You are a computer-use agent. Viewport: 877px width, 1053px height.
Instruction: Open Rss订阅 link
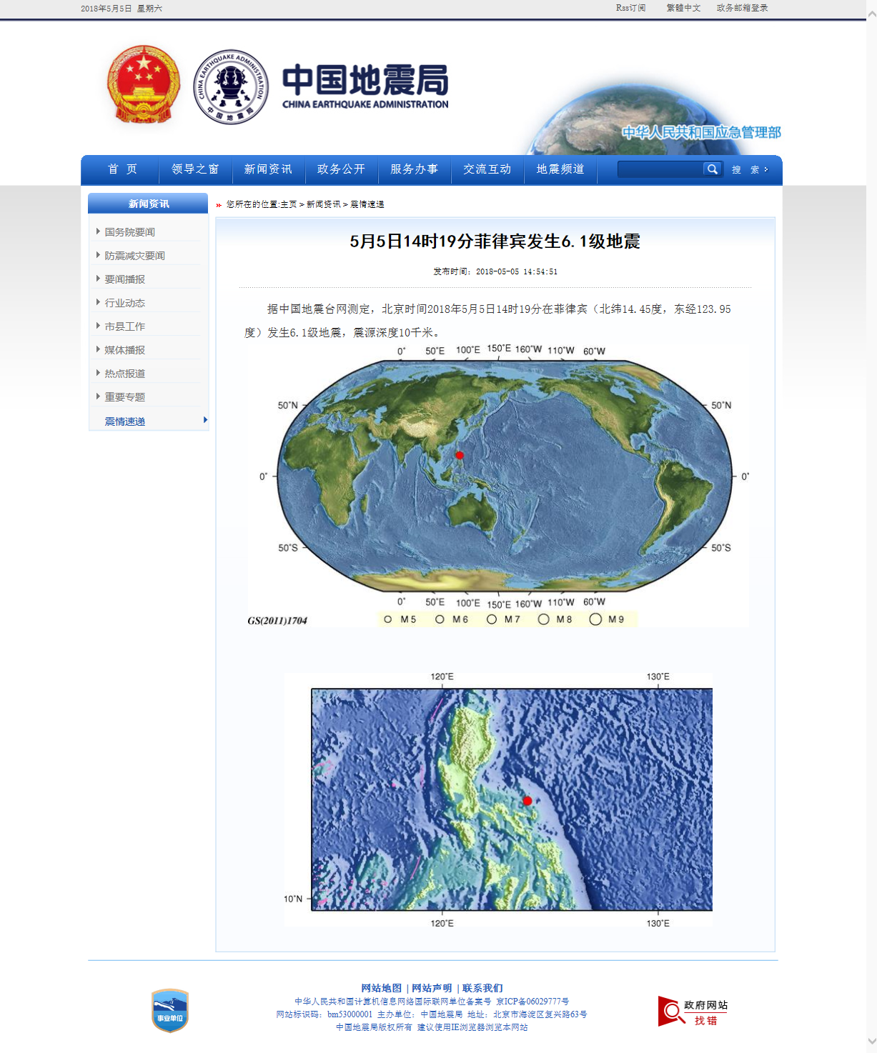point(630,8)
